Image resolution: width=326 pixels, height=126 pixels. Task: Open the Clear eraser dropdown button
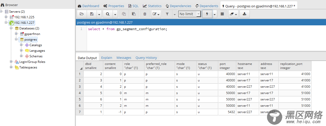tap(233, 14)
